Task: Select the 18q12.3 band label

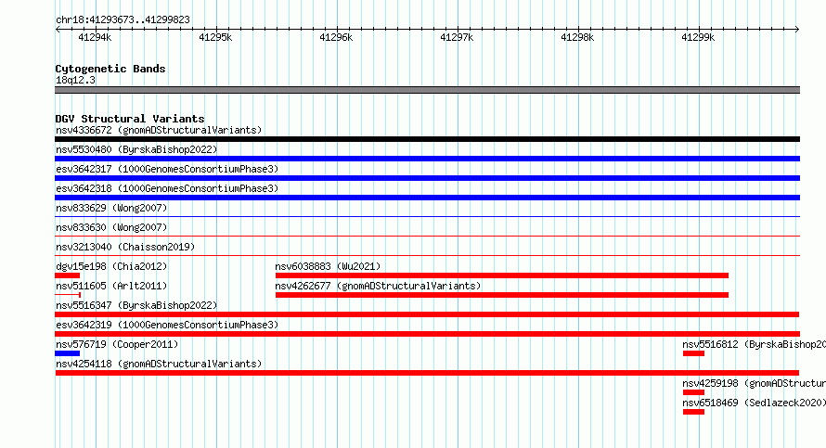Action: 75,80
